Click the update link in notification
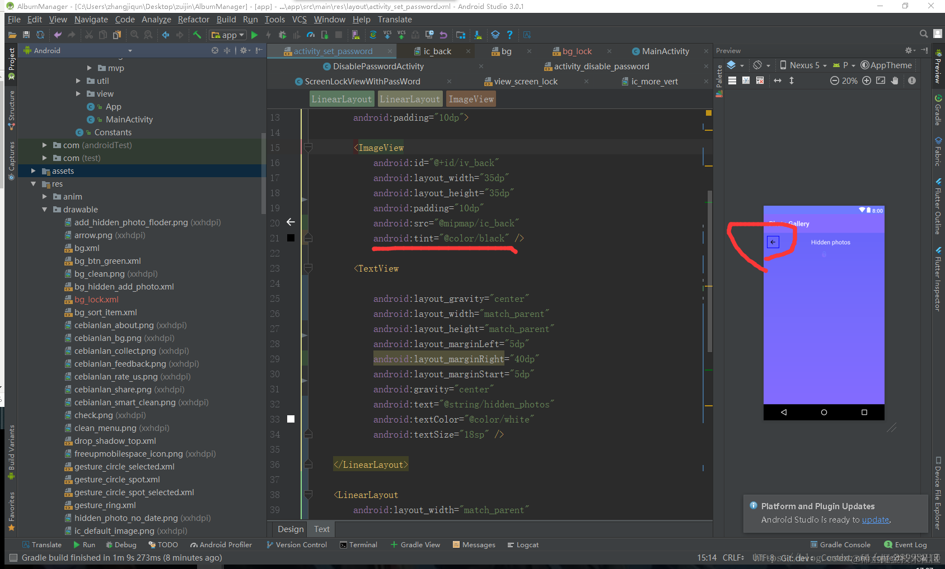The image size is (945, 569). 876,520
